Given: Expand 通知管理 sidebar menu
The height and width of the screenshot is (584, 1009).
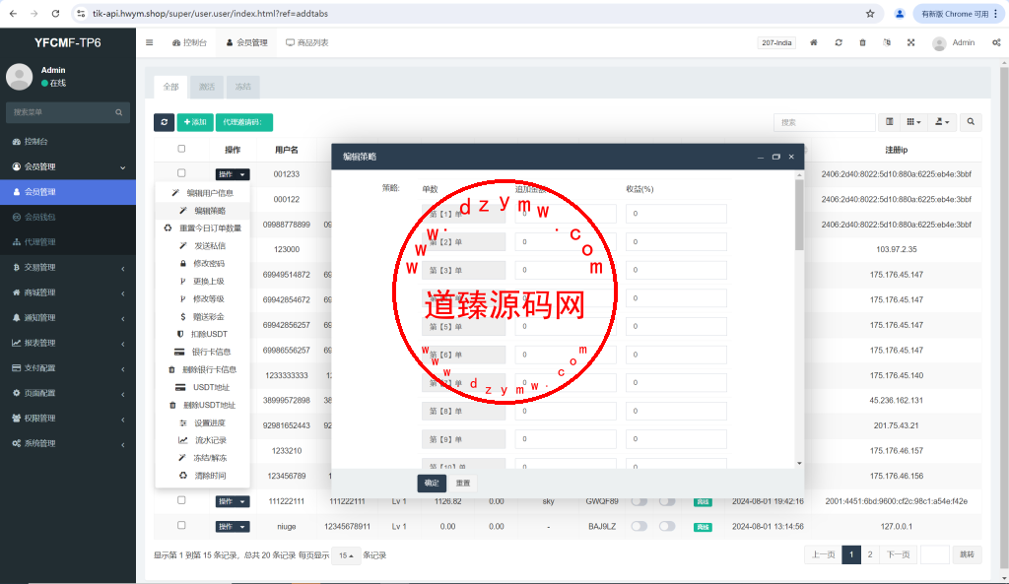Looking at the screenshot, I should (x=68, y=318).
